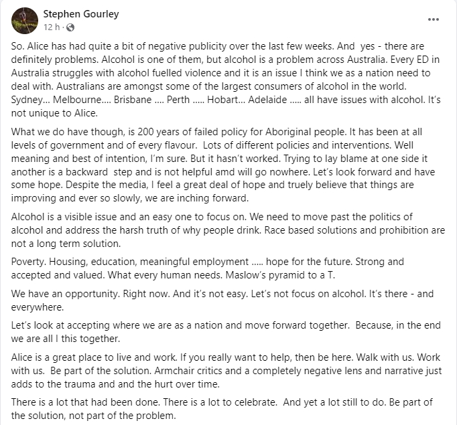Click the line 'we are all I this together.'

[x=66, y=339]
